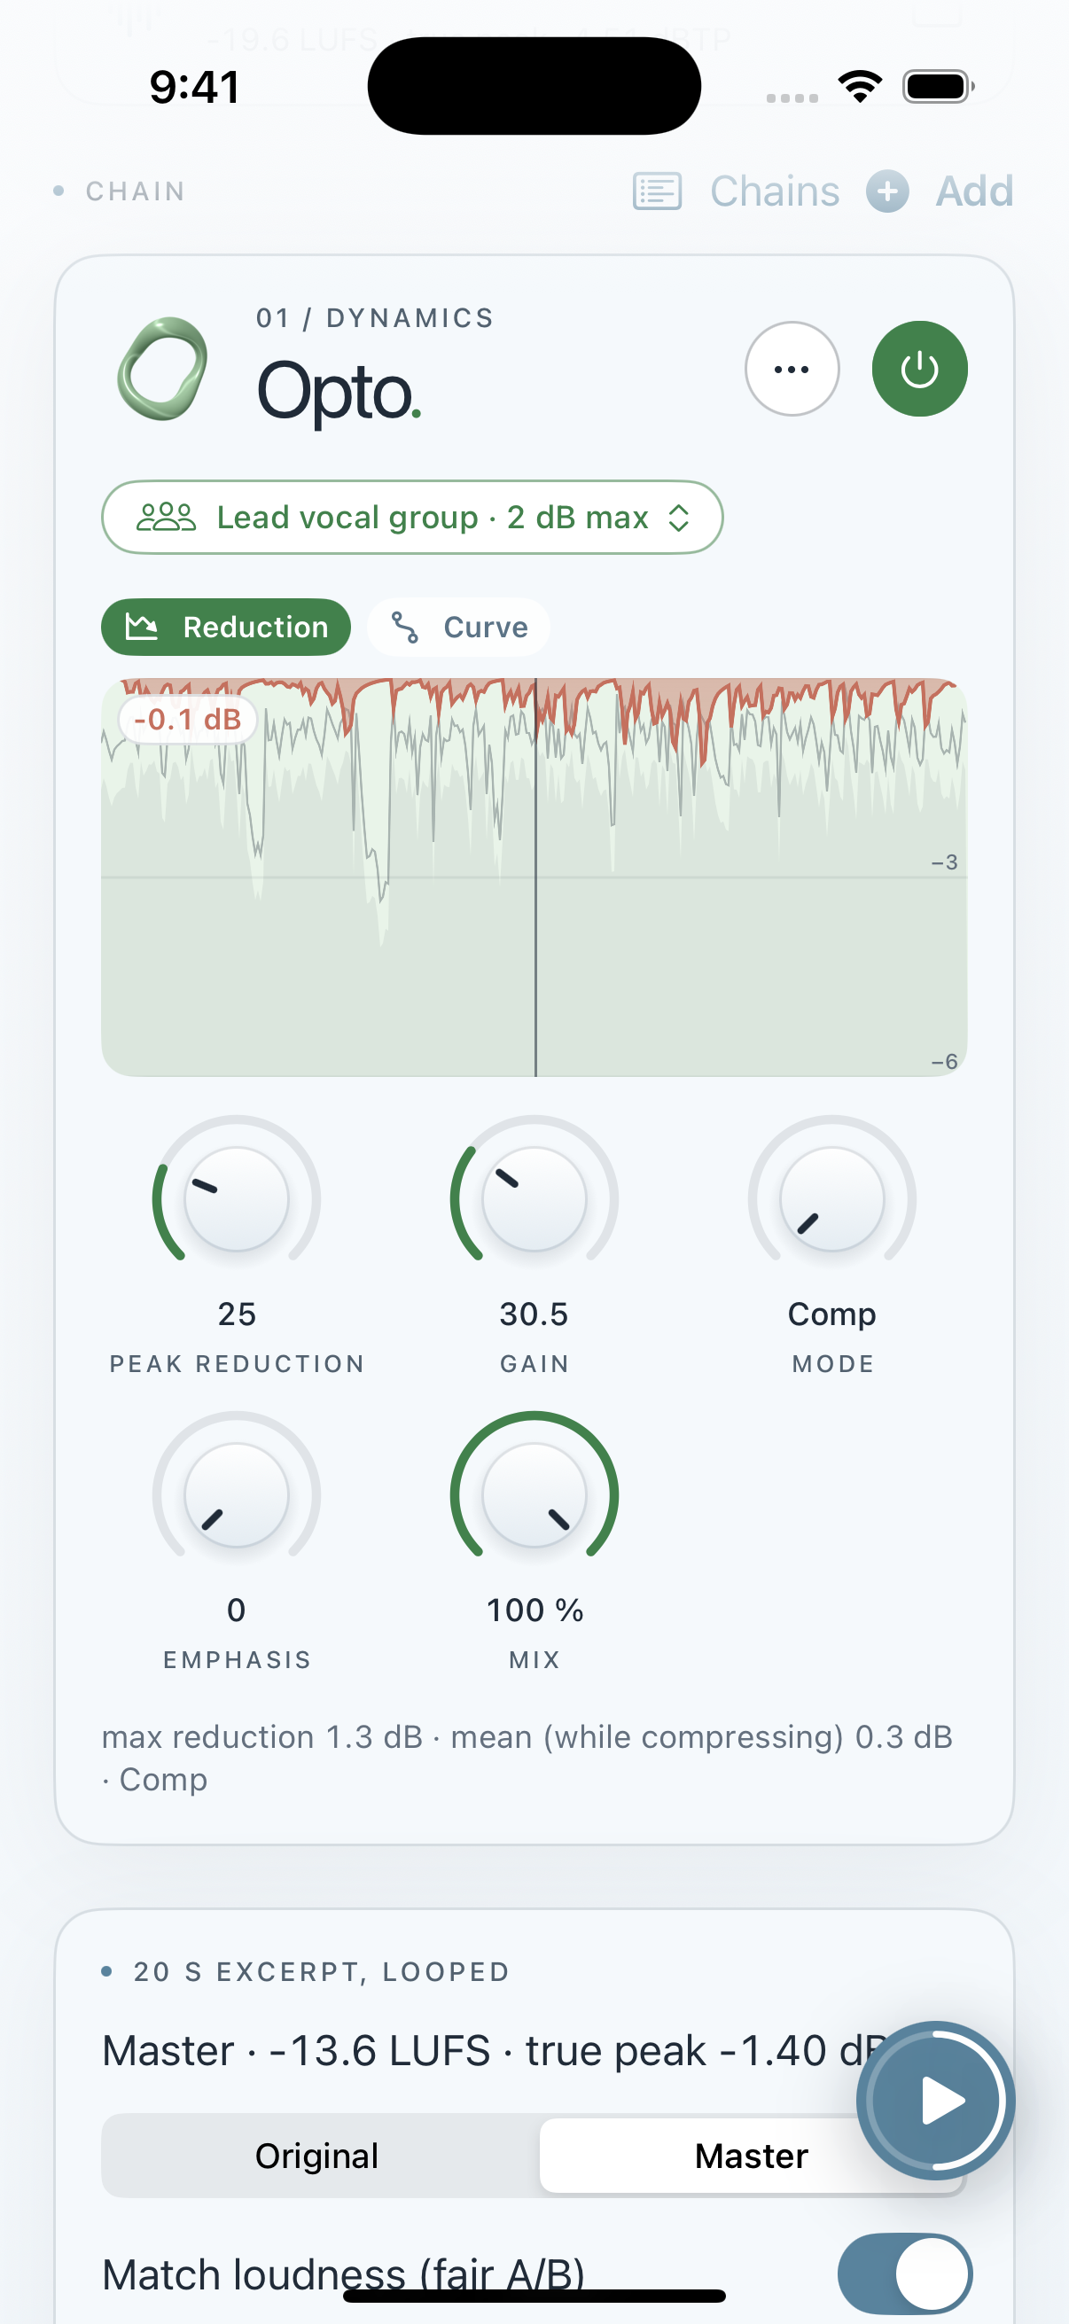Tap the 01 / DYNAMICS label
The image size is (1069, 2324).
coord(375,318)
